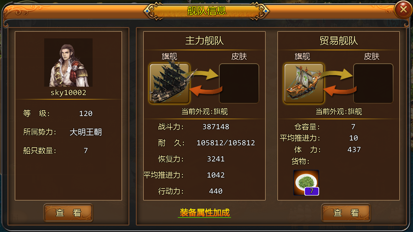
Task: Click the trade fleet flagship ship icon
Action: click(x=304, y=83)
